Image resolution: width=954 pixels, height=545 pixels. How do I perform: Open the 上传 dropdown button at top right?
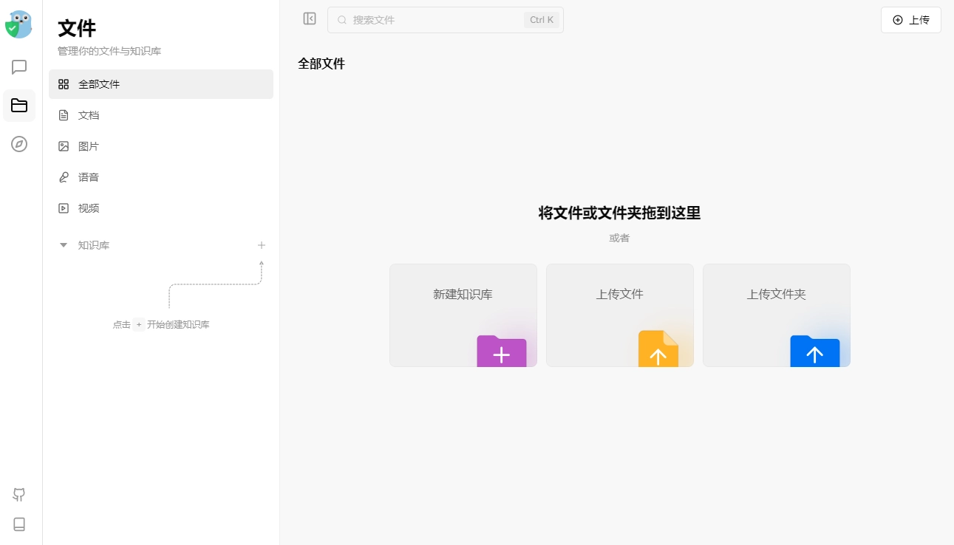pyautogui.click(x=911, y=20)
